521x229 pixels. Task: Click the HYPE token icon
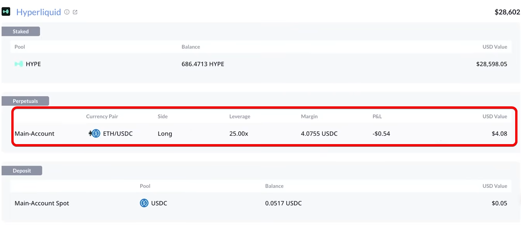tap(19, 64)
